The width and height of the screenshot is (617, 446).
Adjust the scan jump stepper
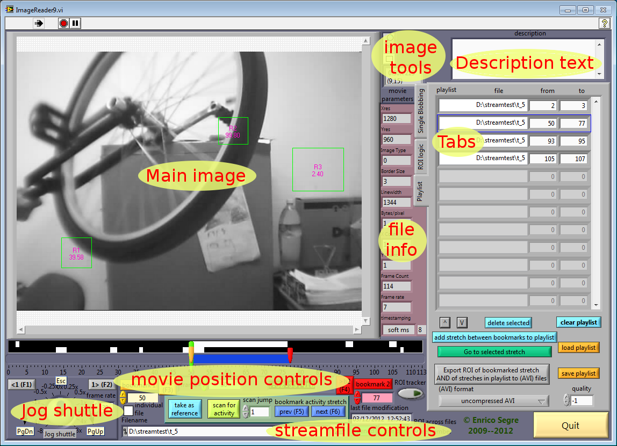point(246,412)
